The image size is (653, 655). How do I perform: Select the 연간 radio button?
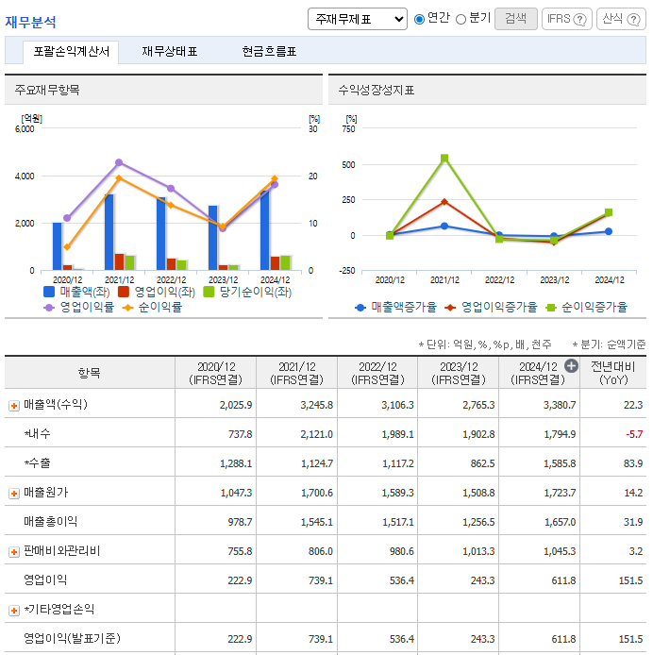pyautogui.click(x=419, y=19)
